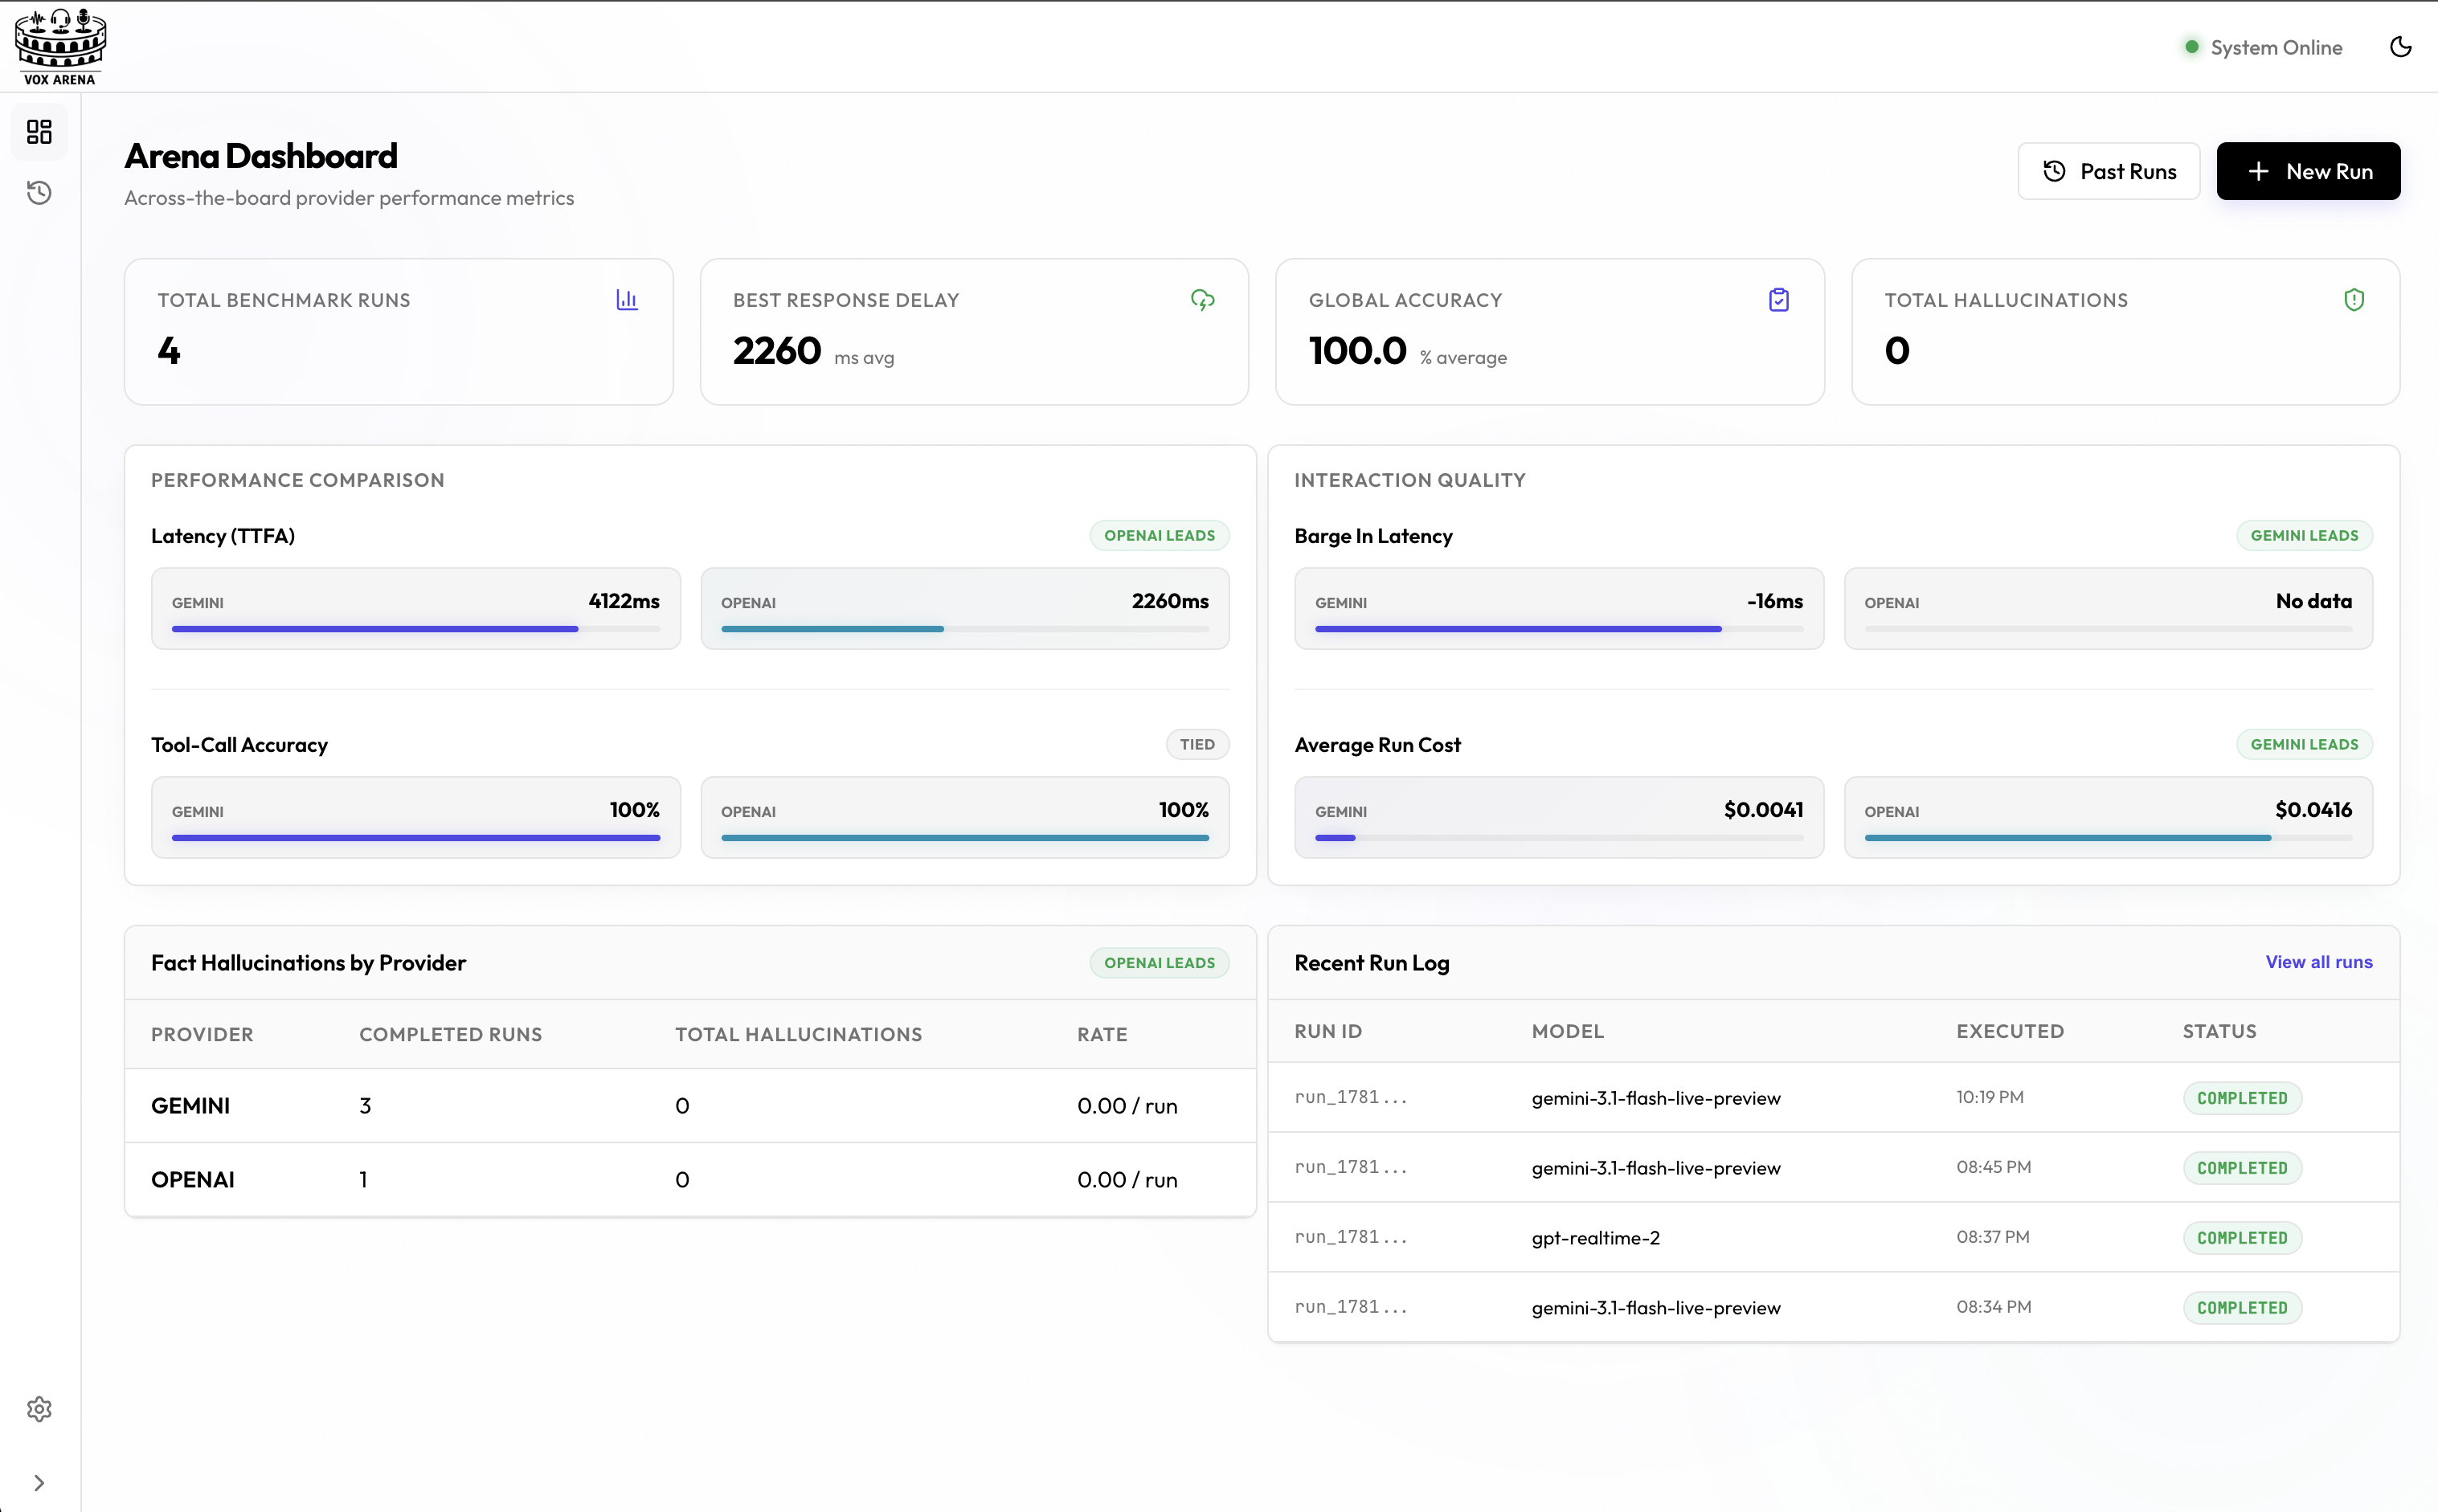Expand the sidebar with chevron arrow
The image size is (2438, 1512).
(39, 1482)
